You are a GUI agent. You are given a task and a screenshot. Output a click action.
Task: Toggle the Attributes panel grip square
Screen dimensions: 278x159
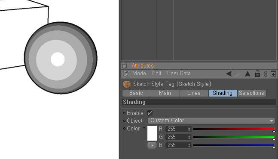pos(125,66)
